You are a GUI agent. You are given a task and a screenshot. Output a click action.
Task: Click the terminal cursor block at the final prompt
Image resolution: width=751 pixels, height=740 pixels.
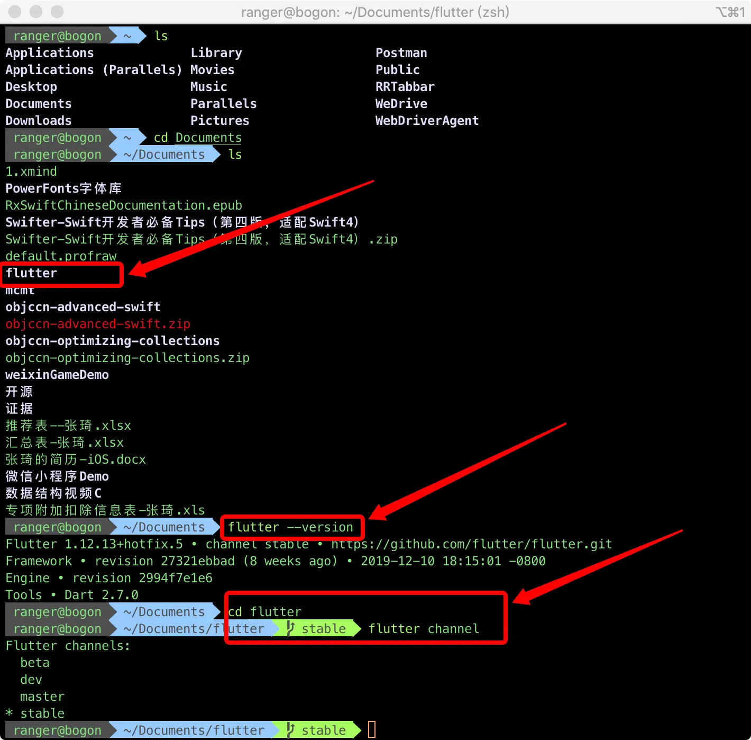372,729
